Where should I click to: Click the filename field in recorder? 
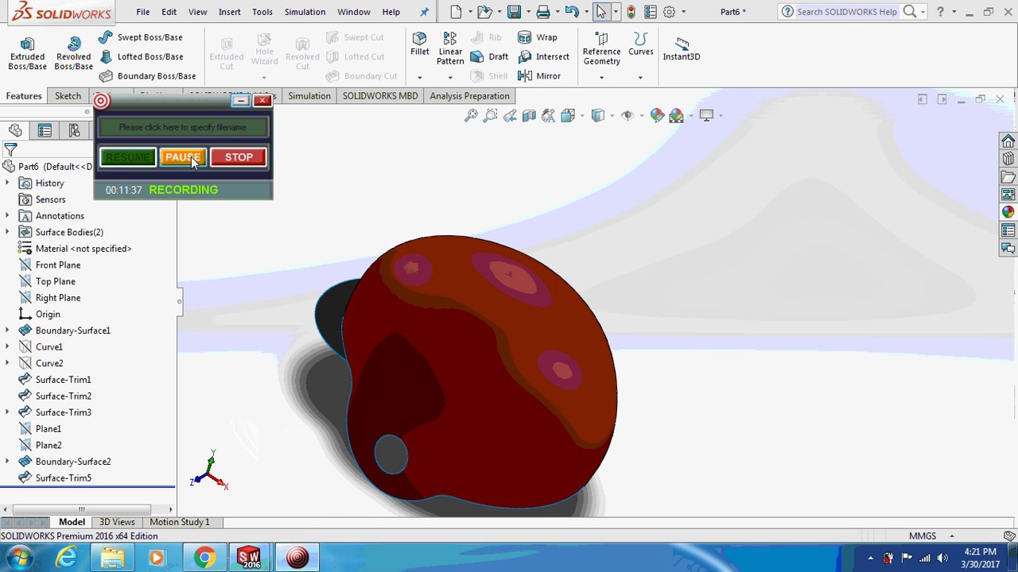(183, 127)
